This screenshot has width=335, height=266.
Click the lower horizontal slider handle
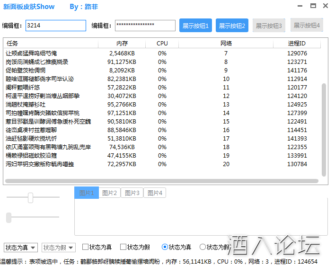click(x=9, y=217)
